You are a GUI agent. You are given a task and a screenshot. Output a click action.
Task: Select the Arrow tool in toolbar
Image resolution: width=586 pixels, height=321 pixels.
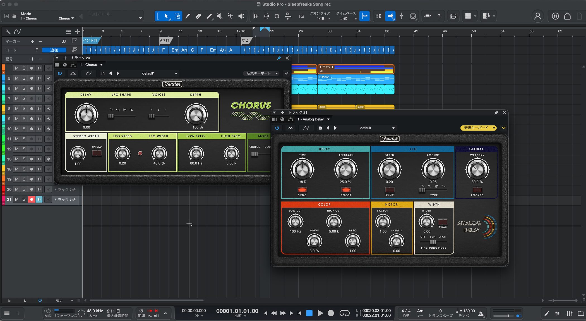(x=166, y=16)
